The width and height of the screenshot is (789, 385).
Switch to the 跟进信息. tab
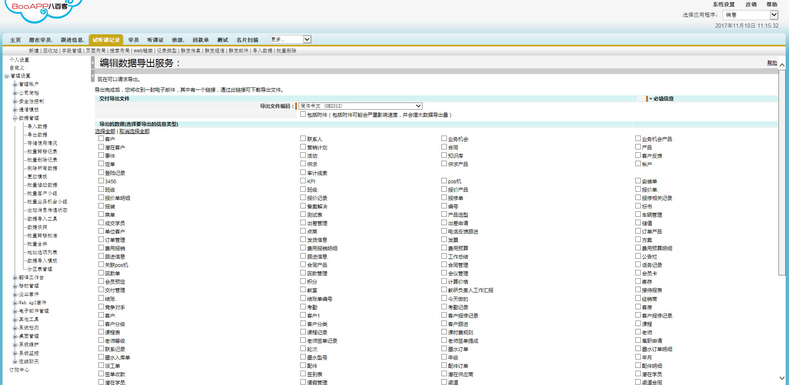(72, 40)
